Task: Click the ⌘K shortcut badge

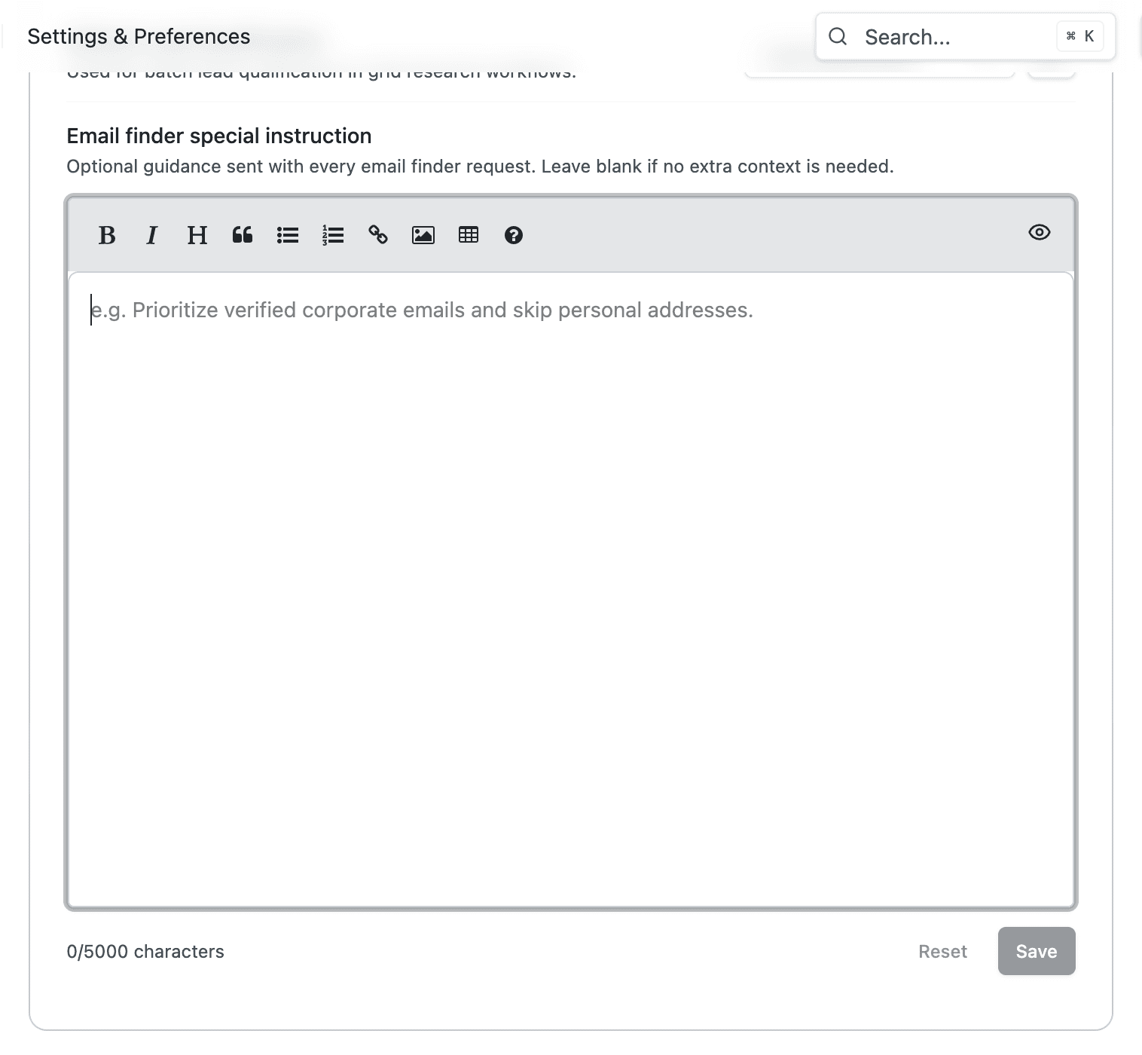Action: pyautogui.click(x=1079, y=35)
